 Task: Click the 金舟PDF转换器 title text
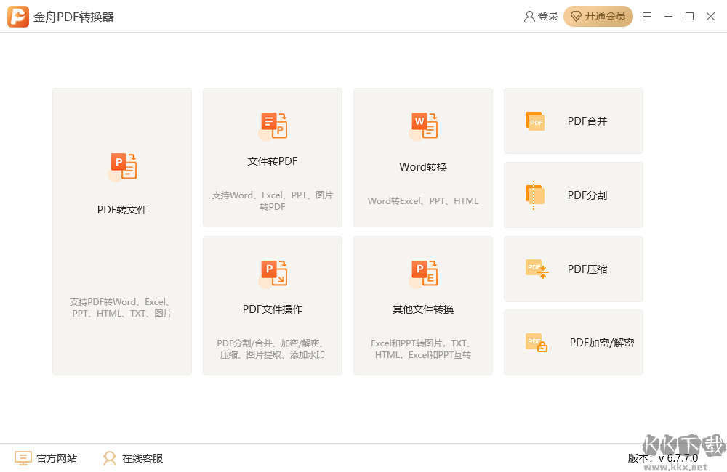(x=73, y=17)
